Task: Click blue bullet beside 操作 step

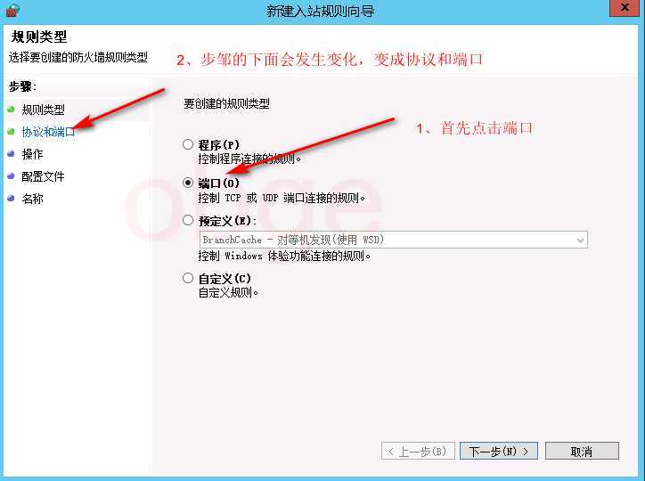Action: point(11,154)
